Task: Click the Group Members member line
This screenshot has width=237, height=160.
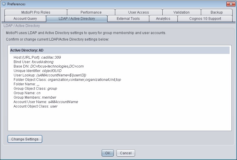Action: (x=35, y=97)
